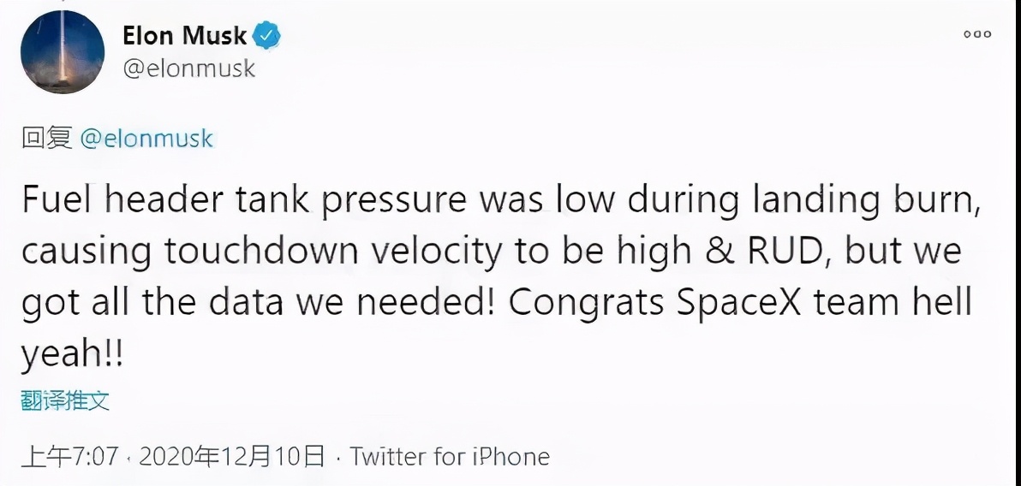
Task: Click the @elonmusk mention after 回复
Action: (x=146, y=139)
